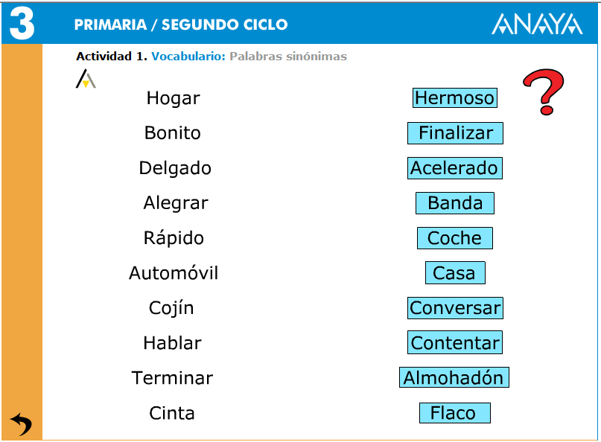Select the Finalizar answer box
The image size is (601, 442).
click(x=454, y=133)
